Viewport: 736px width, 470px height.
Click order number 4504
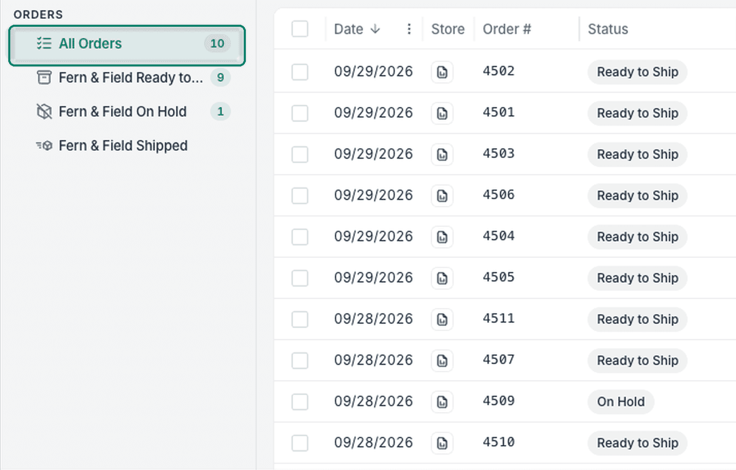[x=498, y=236]
